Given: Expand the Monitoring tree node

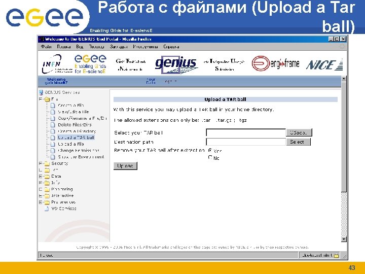Looking at the screenshot, I should coord(41,189).
